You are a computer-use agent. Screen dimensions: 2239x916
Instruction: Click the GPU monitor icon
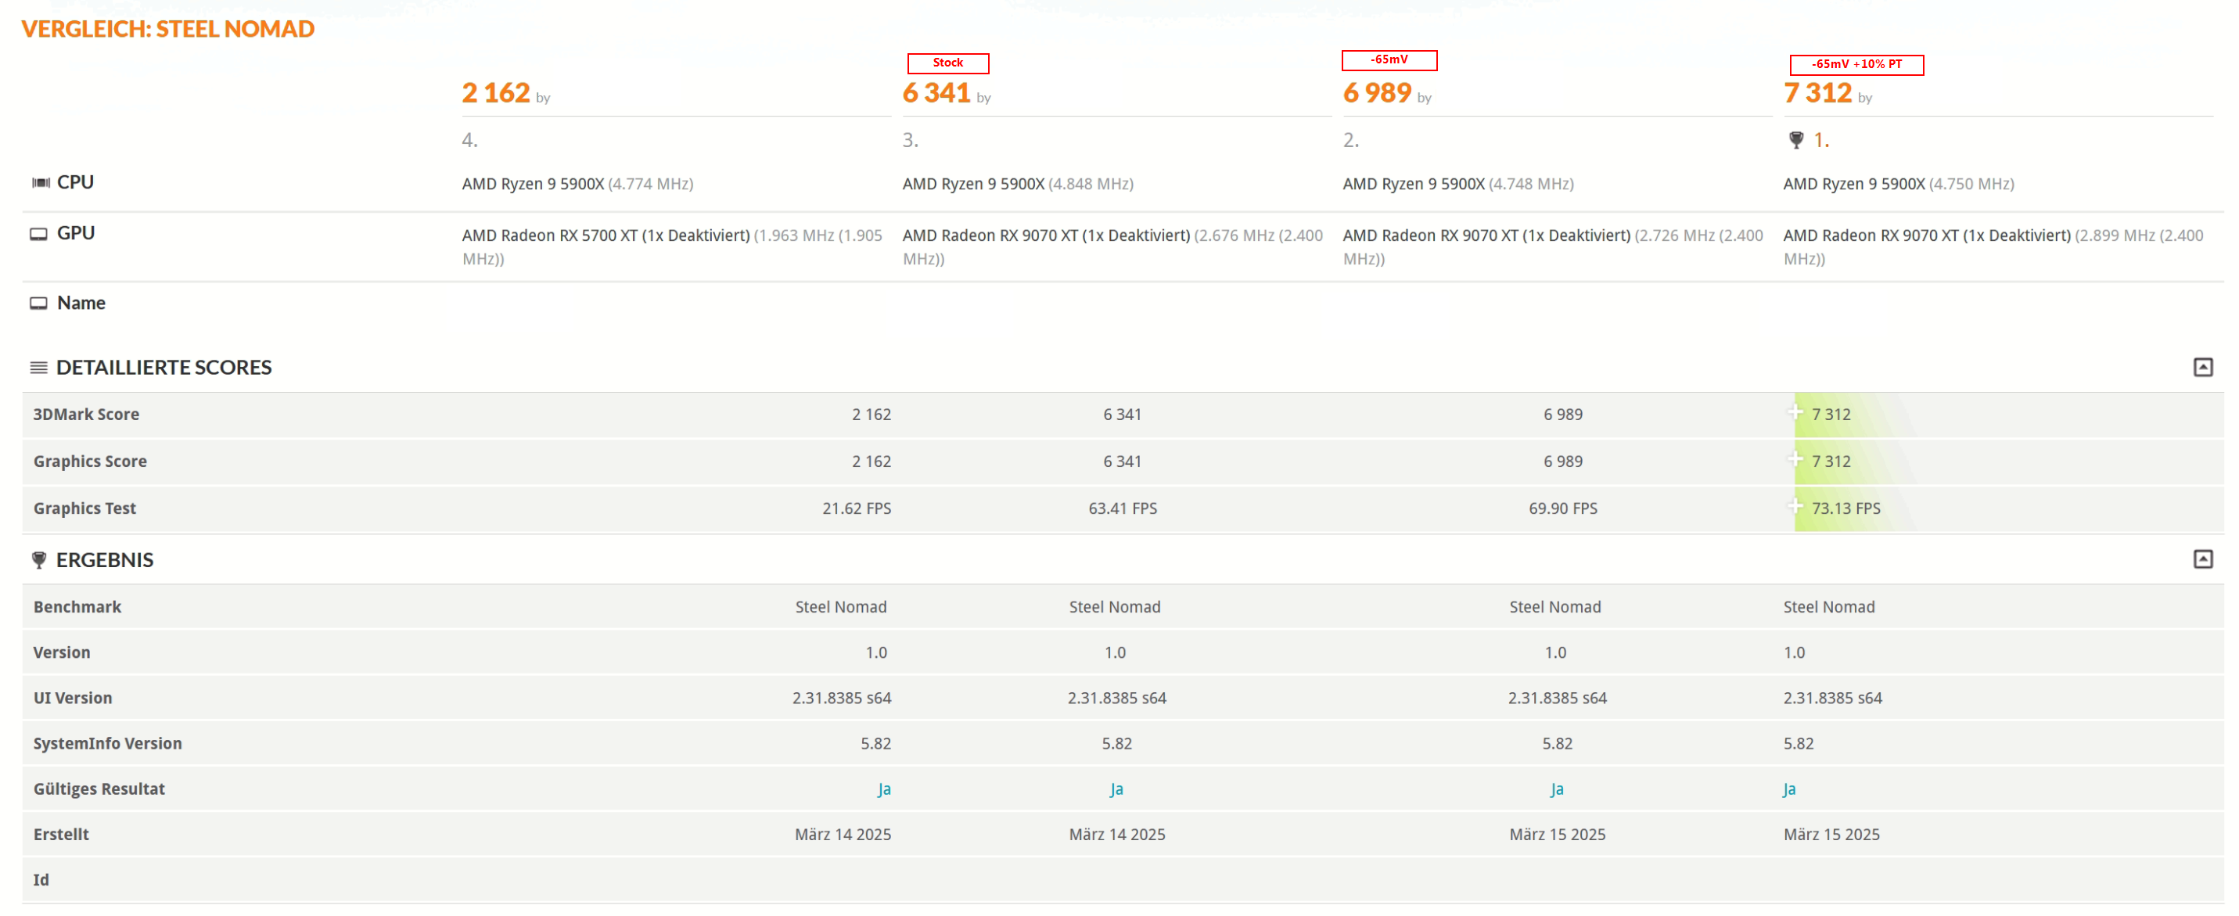pos(38,234)
